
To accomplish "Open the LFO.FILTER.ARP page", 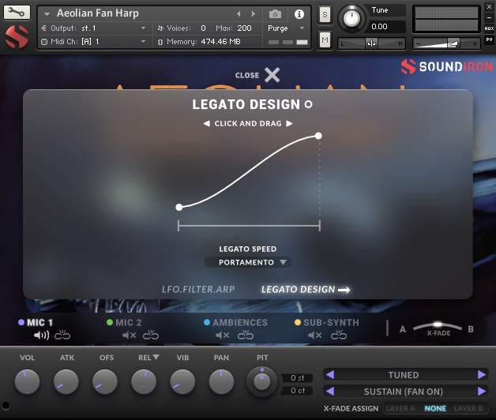I will tap(198, 290).
